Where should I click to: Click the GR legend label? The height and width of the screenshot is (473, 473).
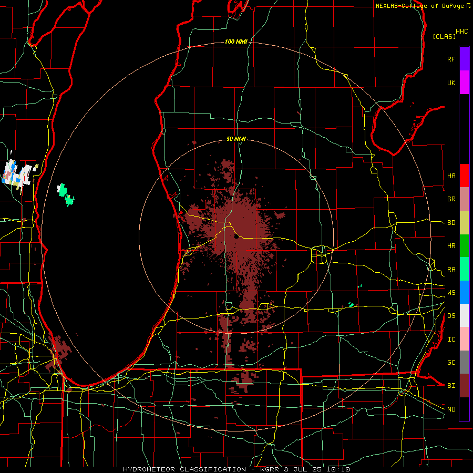[451, 199]
